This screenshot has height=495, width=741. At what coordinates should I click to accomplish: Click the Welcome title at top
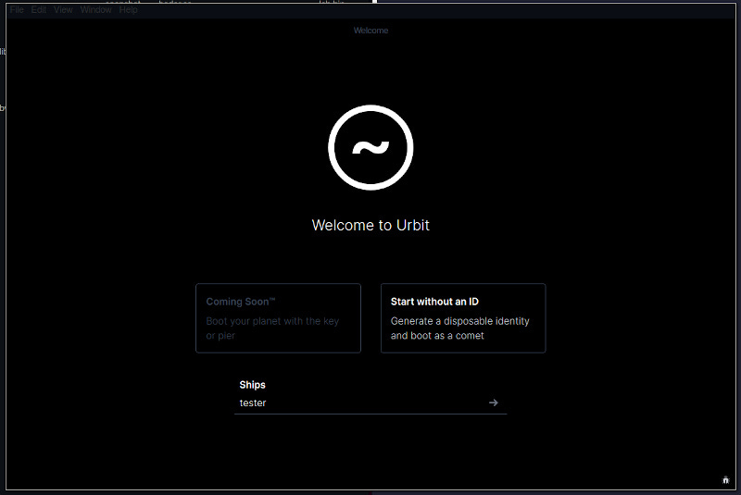point(370,31)
